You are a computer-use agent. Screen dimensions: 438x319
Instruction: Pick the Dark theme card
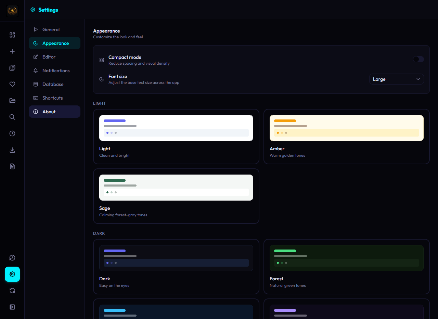coord(176,267)
